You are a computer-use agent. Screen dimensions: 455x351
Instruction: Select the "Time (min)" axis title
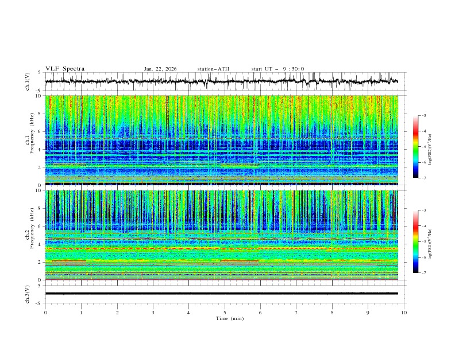tap(230, 318)
